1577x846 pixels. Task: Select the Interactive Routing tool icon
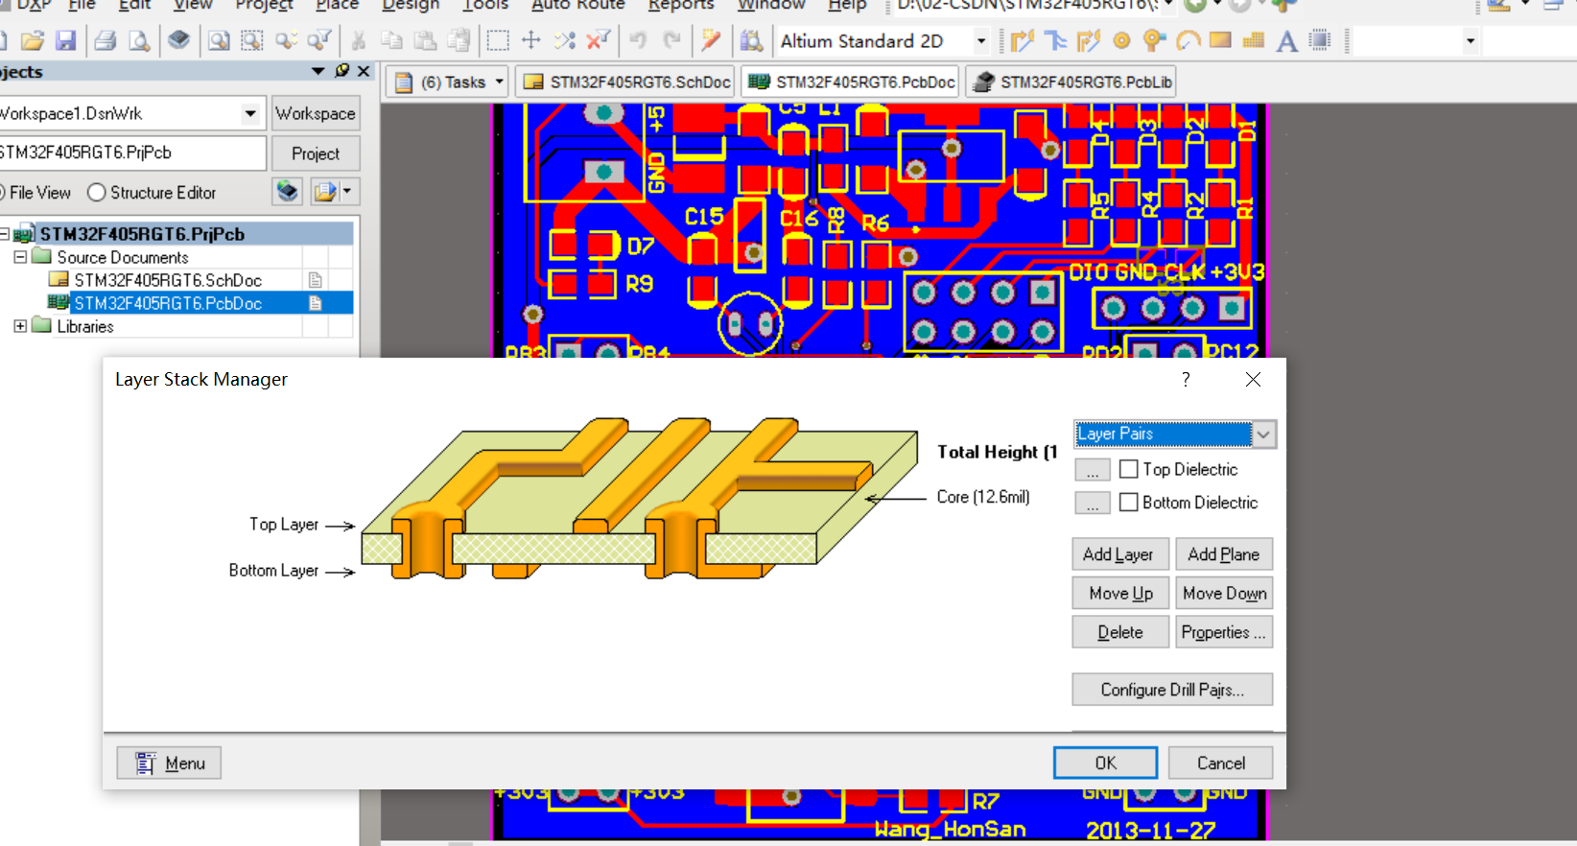(1022, 40)
